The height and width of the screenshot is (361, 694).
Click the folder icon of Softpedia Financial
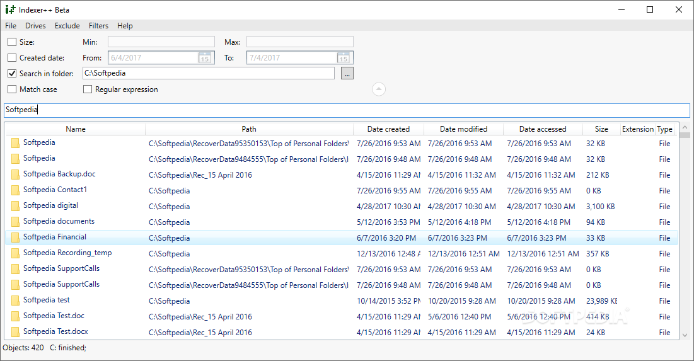[x=16, y=238]
